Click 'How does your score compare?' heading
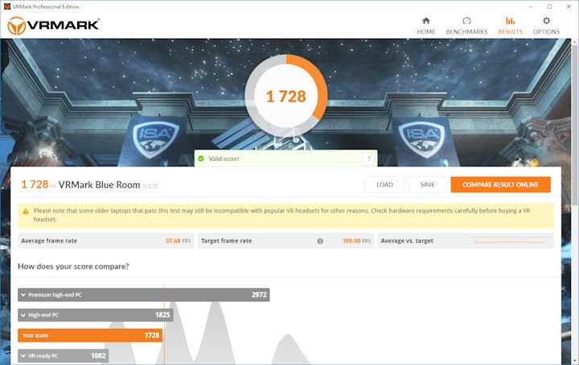 (73, 266)
